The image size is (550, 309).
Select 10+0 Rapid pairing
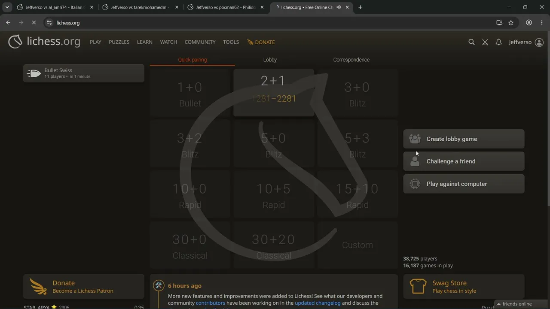(x=190, y=194)
